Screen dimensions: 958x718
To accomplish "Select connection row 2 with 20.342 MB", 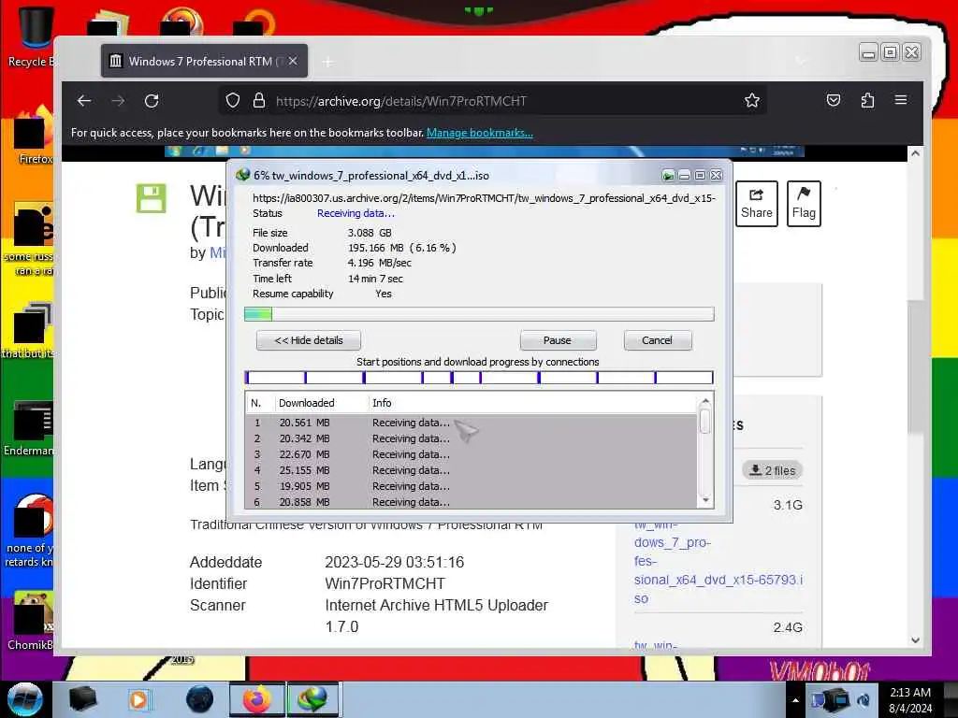I will tap(472, 438).
